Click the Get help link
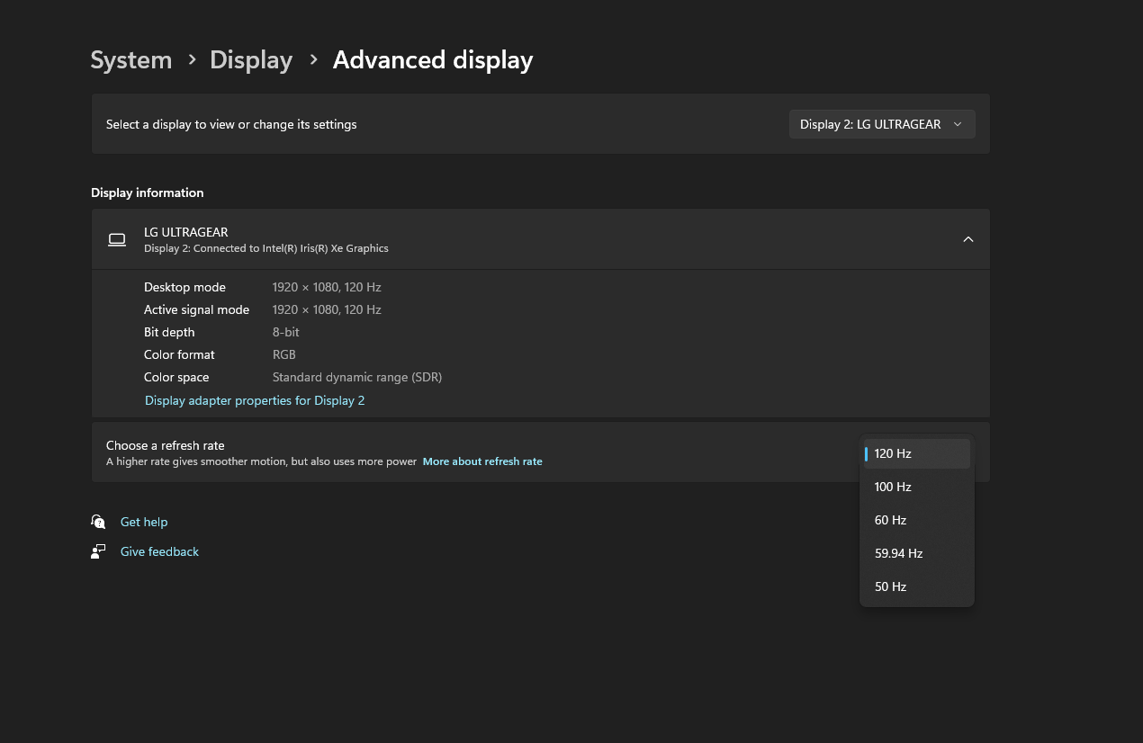1143x743 pixels. [x=144, y=521]
